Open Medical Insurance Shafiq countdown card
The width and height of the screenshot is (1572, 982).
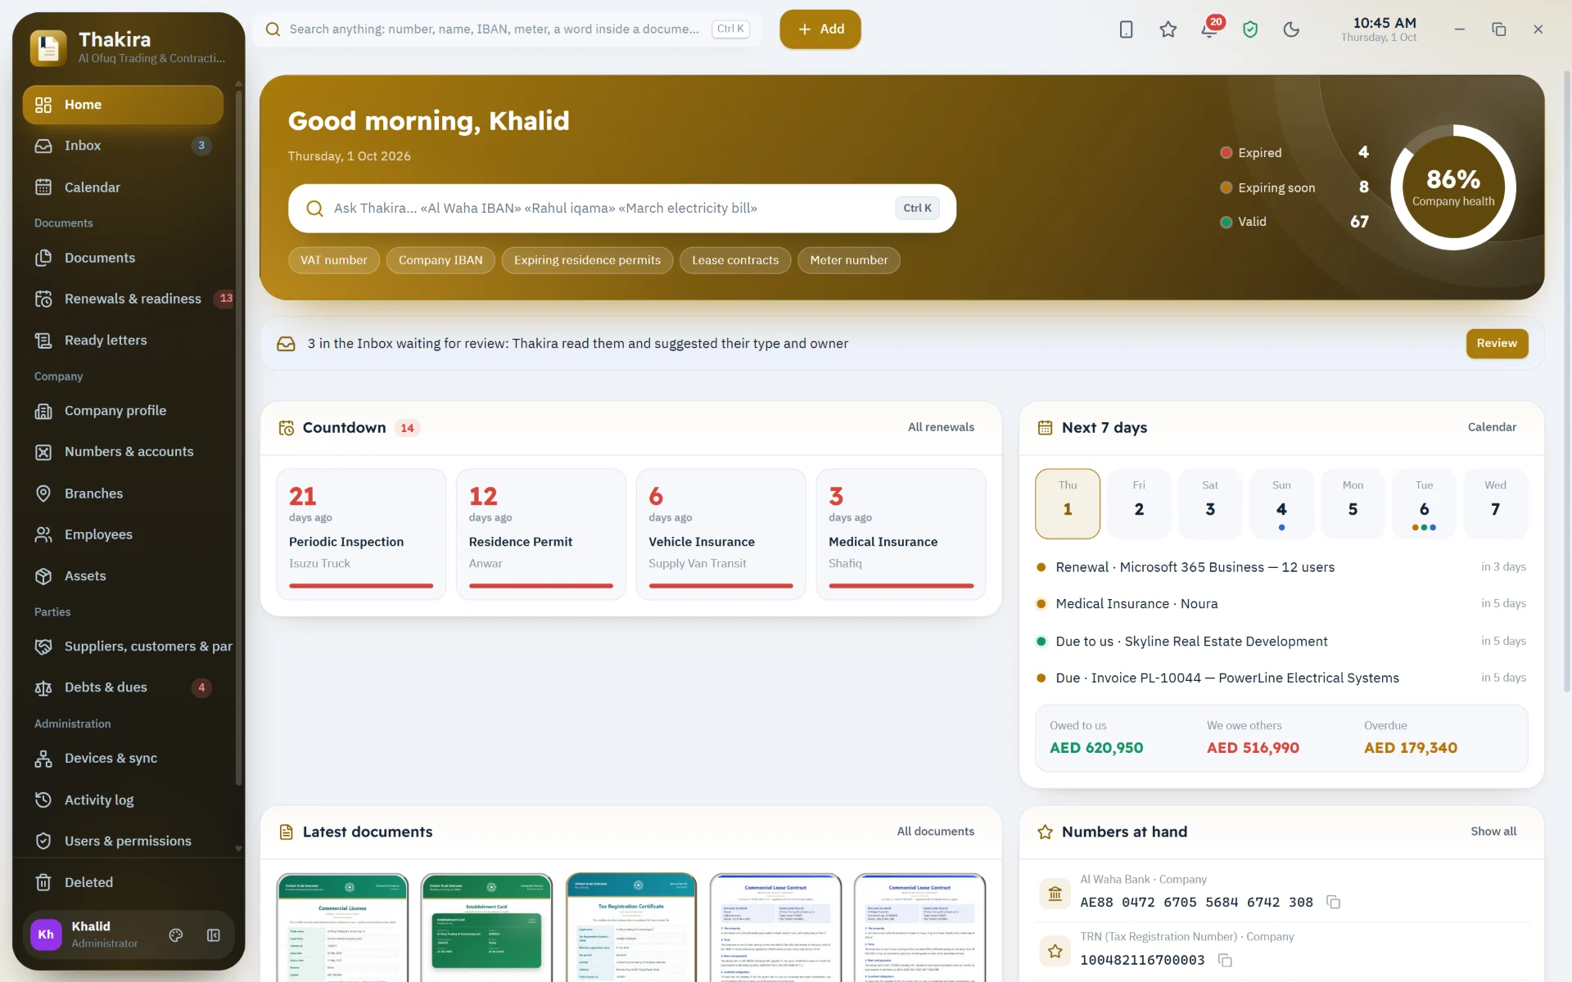click(901, 534)
